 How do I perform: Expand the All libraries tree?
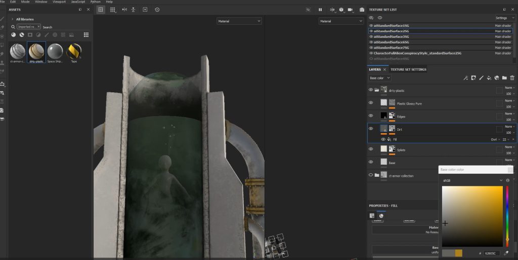[12, 19]
